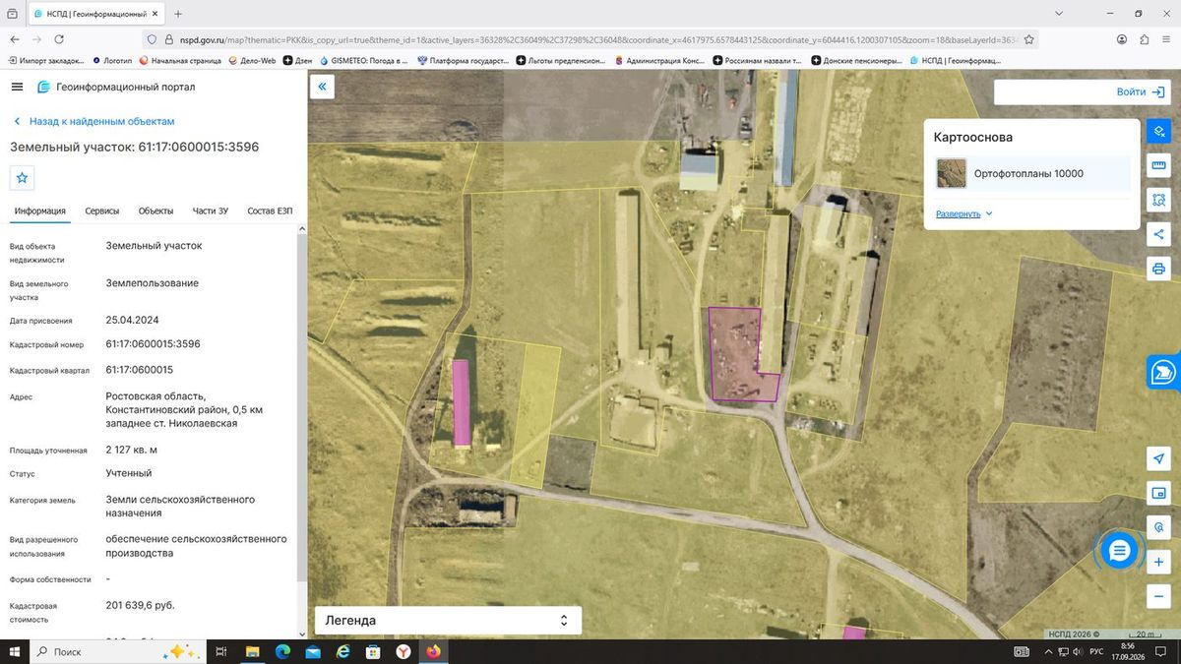The image size is (1181, 664).
Task: Open the browser extensions icon
Action: [x=1144, y=39]
